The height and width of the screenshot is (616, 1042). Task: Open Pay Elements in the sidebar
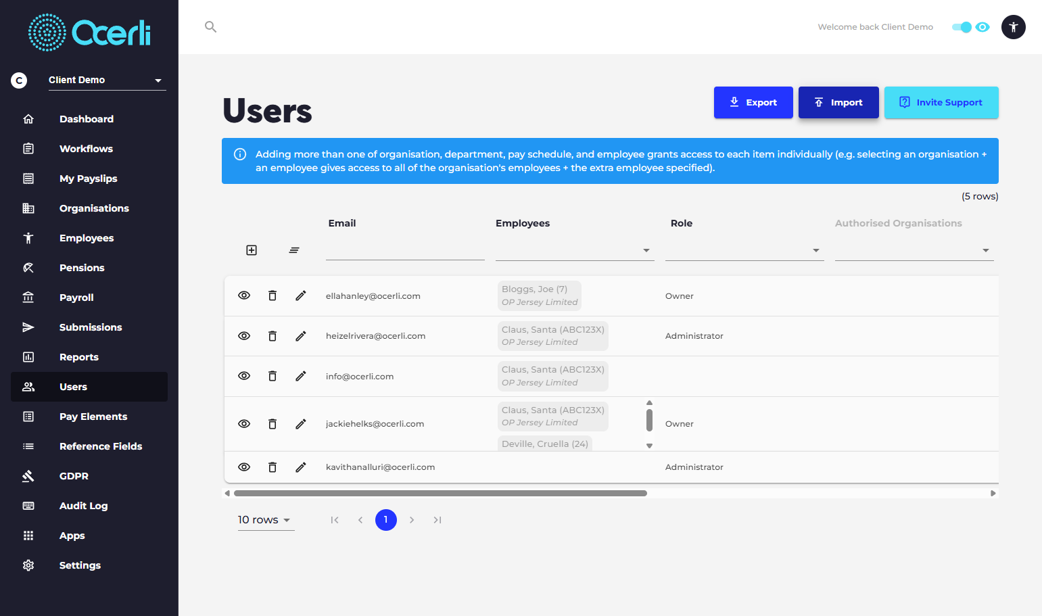[89, 417]
